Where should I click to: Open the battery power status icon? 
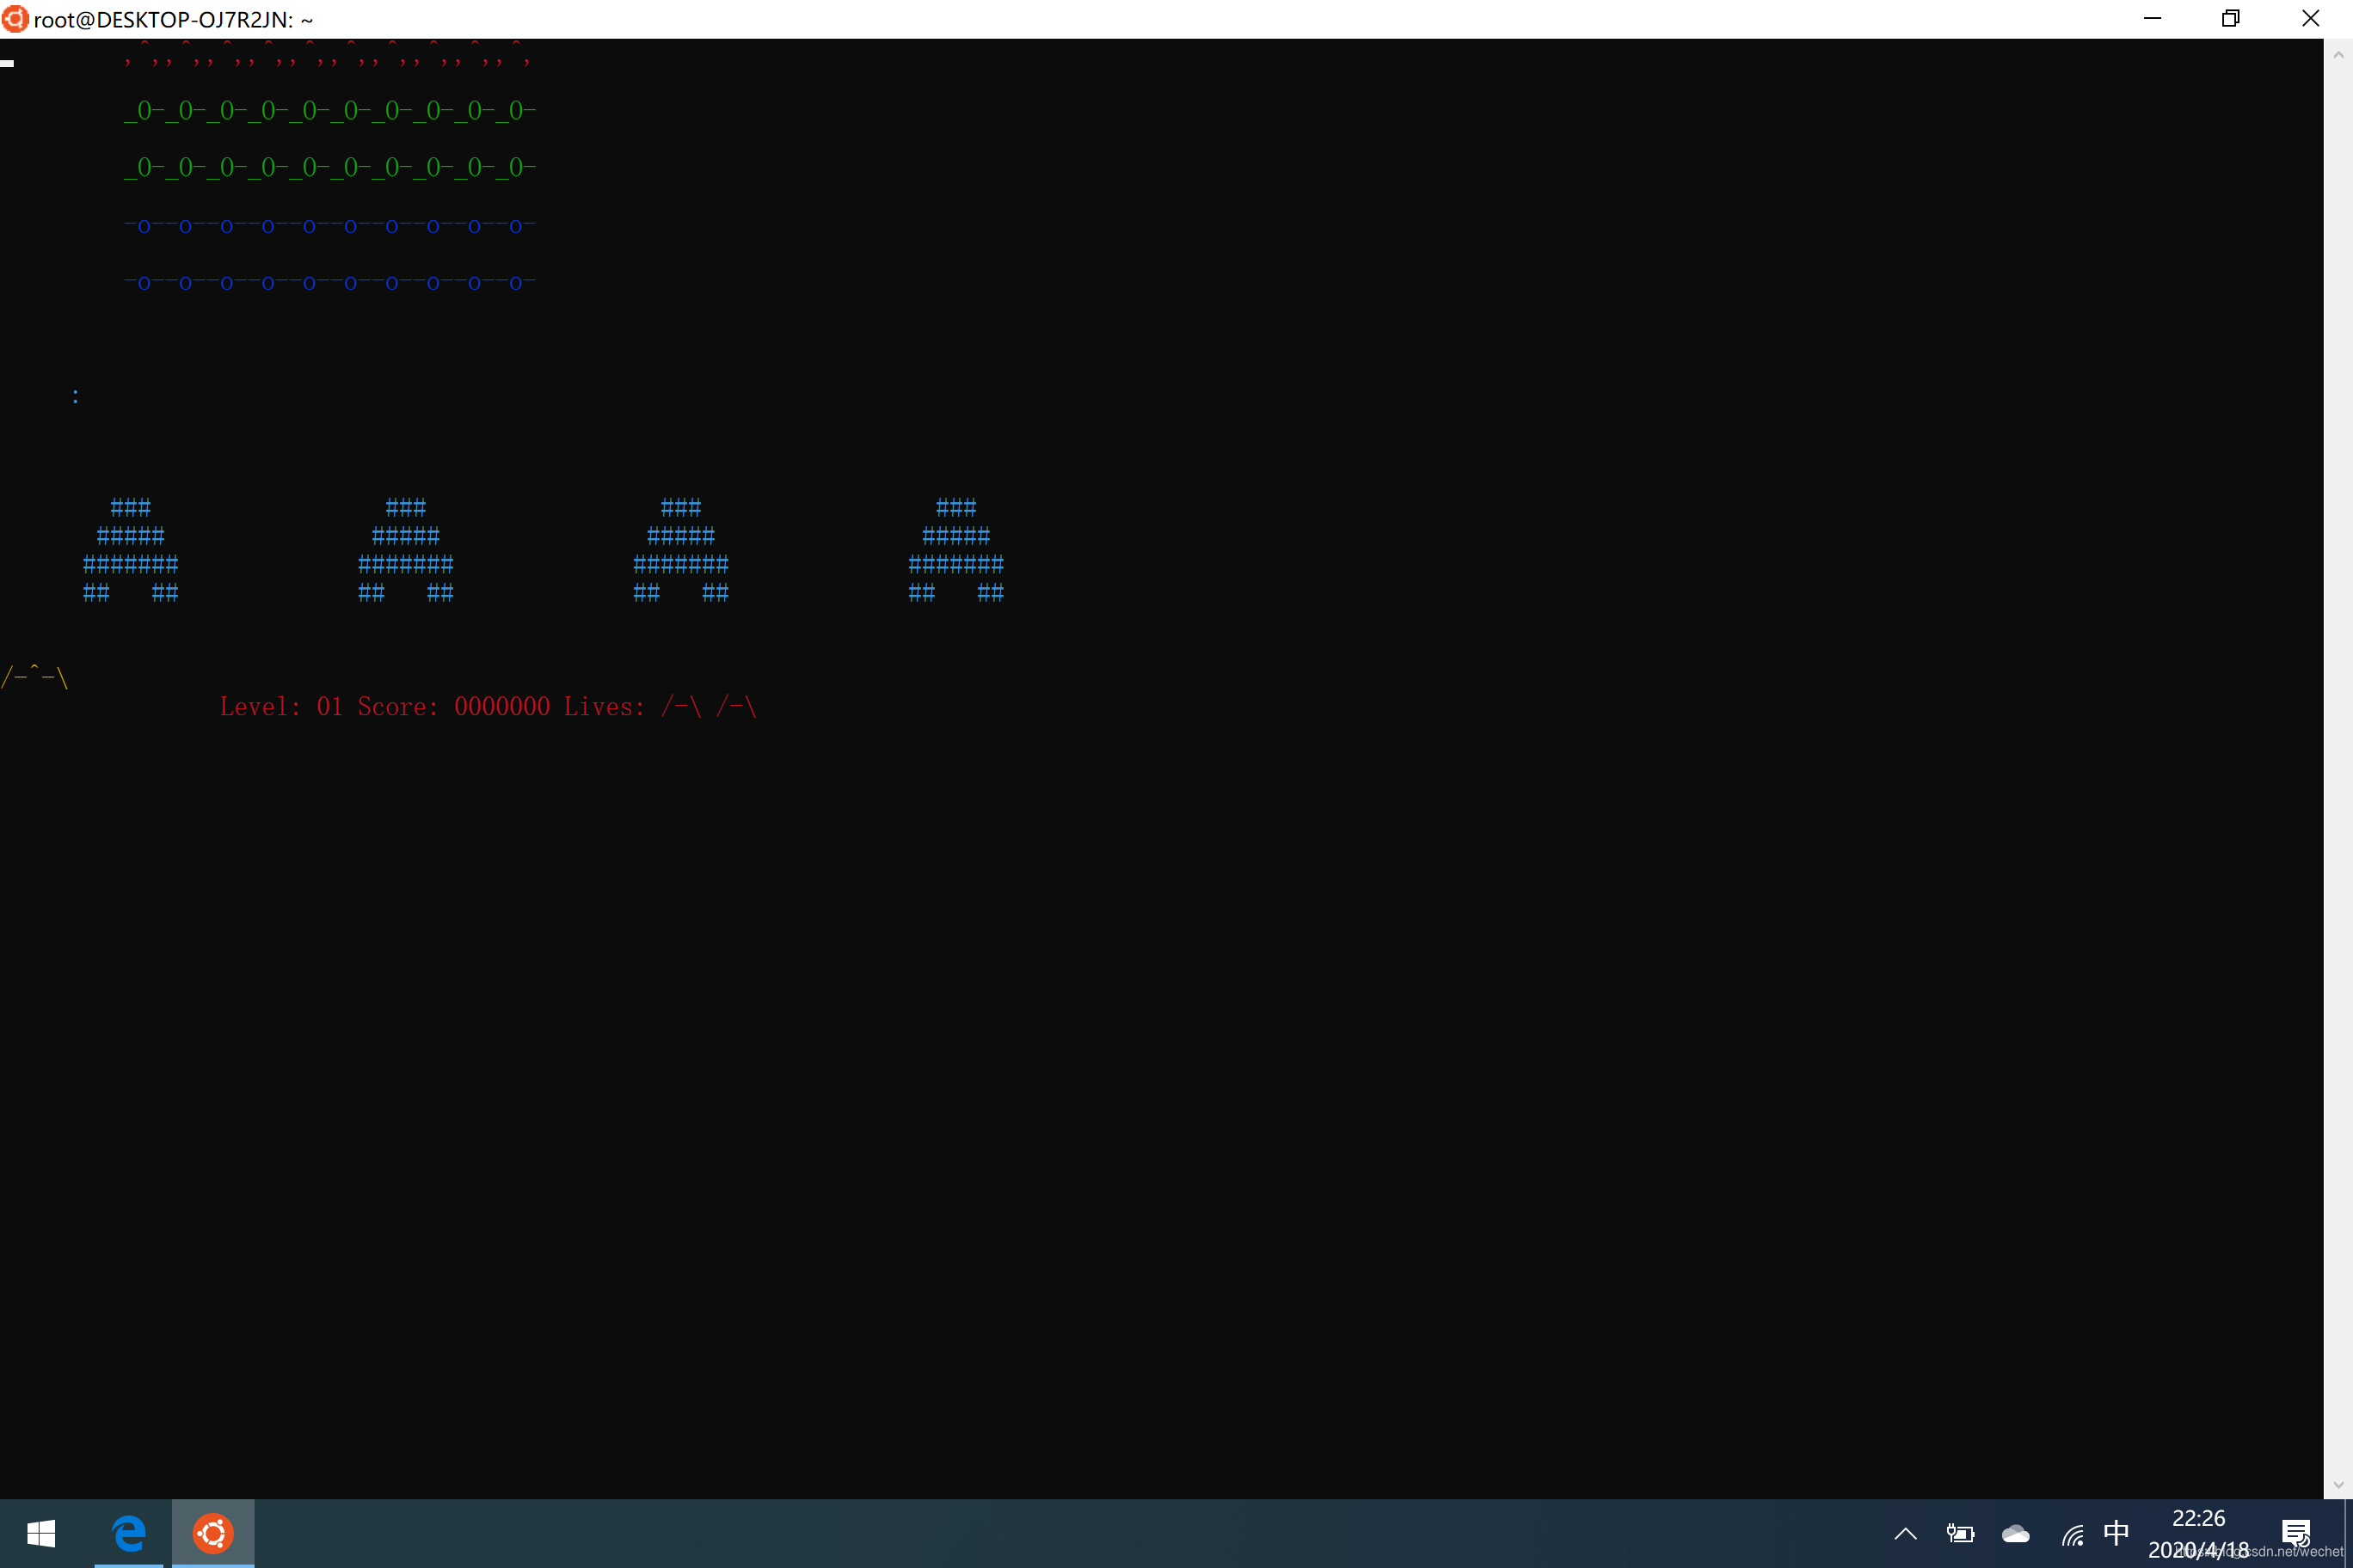click(x=1960, y=1533)
